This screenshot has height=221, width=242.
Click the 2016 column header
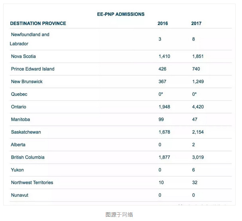pyautogui.click(x=163, y=23)
